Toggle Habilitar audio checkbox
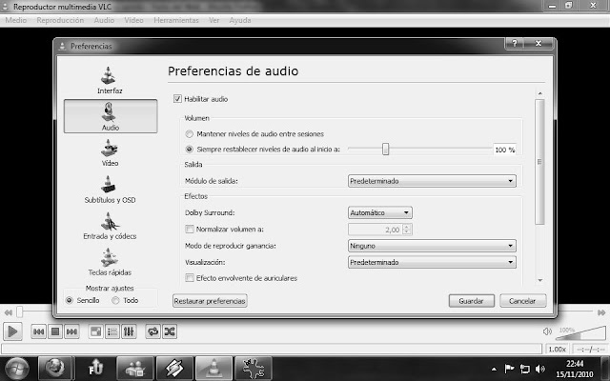The width and height of the screenshot is (610, 381). tap(178, 99)
